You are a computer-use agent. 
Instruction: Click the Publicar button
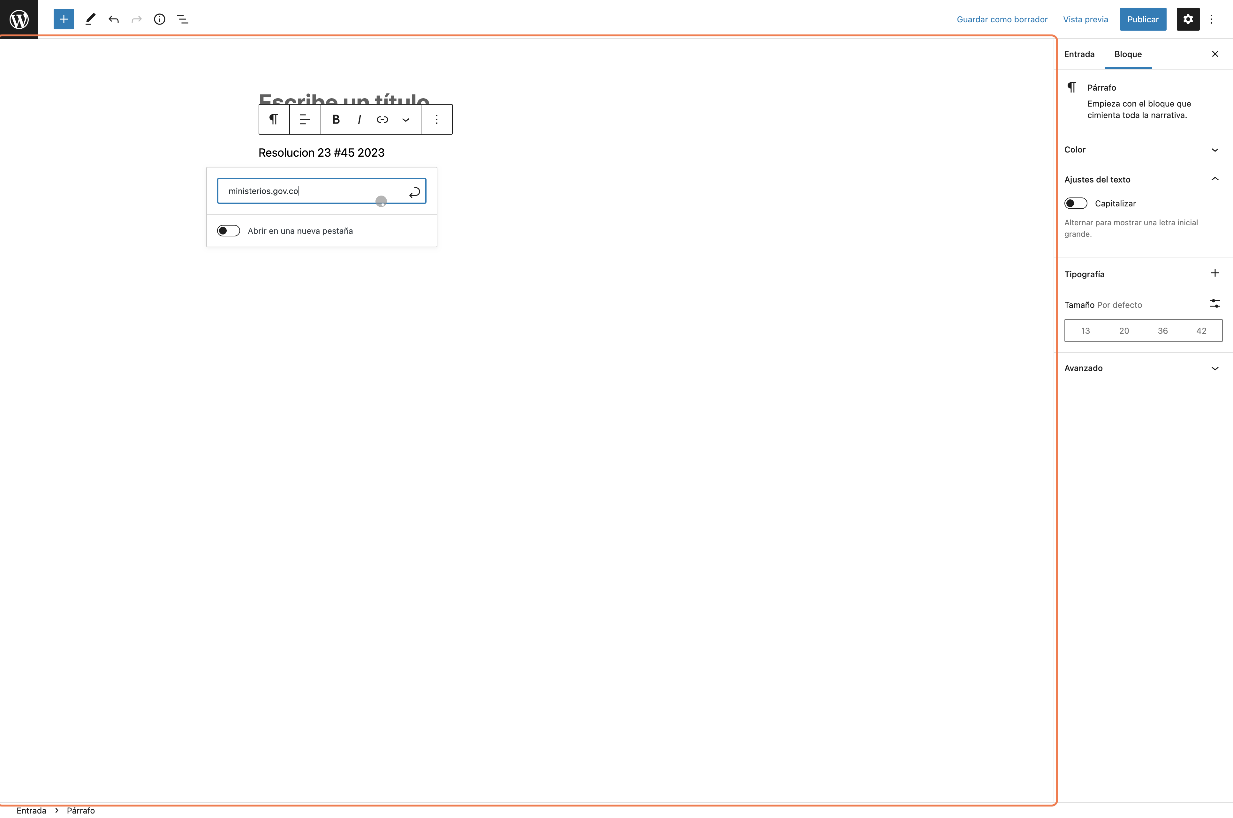(1143, 19)
